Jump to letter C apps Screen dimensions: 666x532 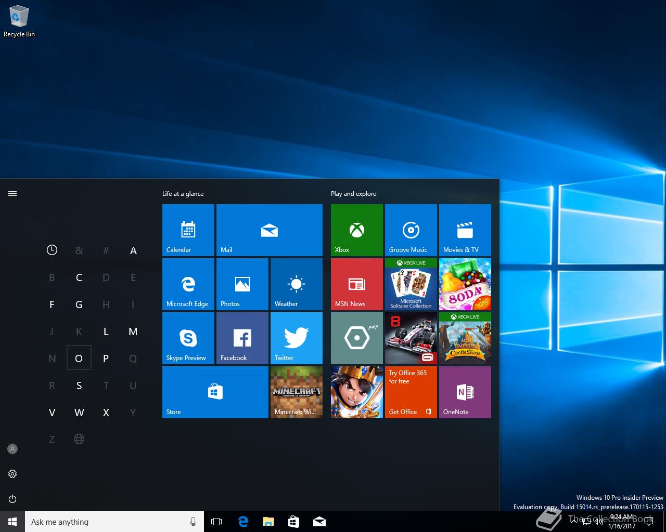coord(79,277)
